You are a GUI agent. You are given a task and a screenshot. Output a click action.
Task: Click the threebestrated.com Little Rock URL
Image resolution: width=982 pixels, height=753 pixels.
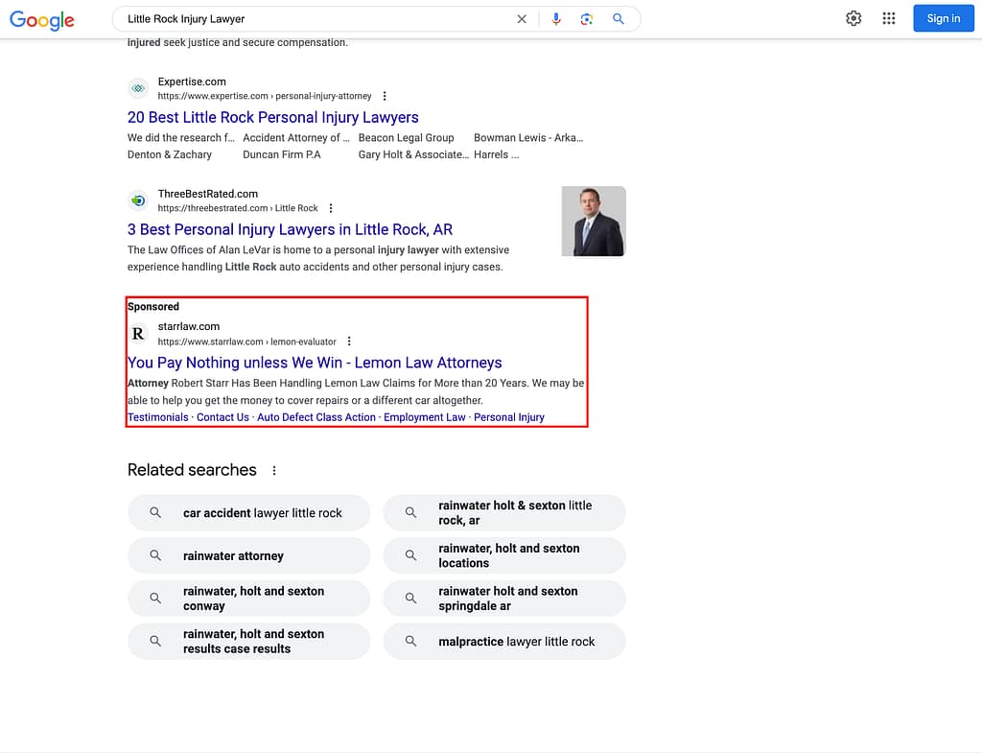coord(238,208)
